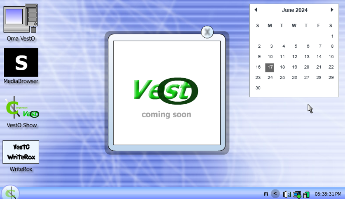The height and width of the screenshot is (199, 345).
Task: Open the VestO start menu button
Action: [x=10, y=193]
